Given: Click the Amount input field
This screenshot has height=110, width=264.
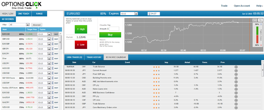Looking at the screenshot, I should [114, 29].
